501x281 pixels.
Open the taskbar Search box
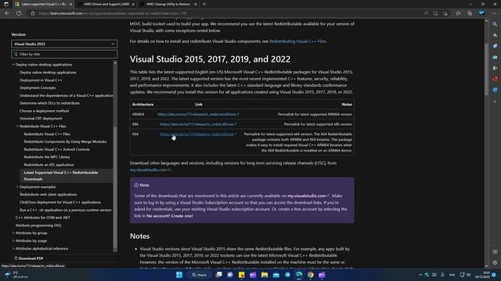pos(200,275)
